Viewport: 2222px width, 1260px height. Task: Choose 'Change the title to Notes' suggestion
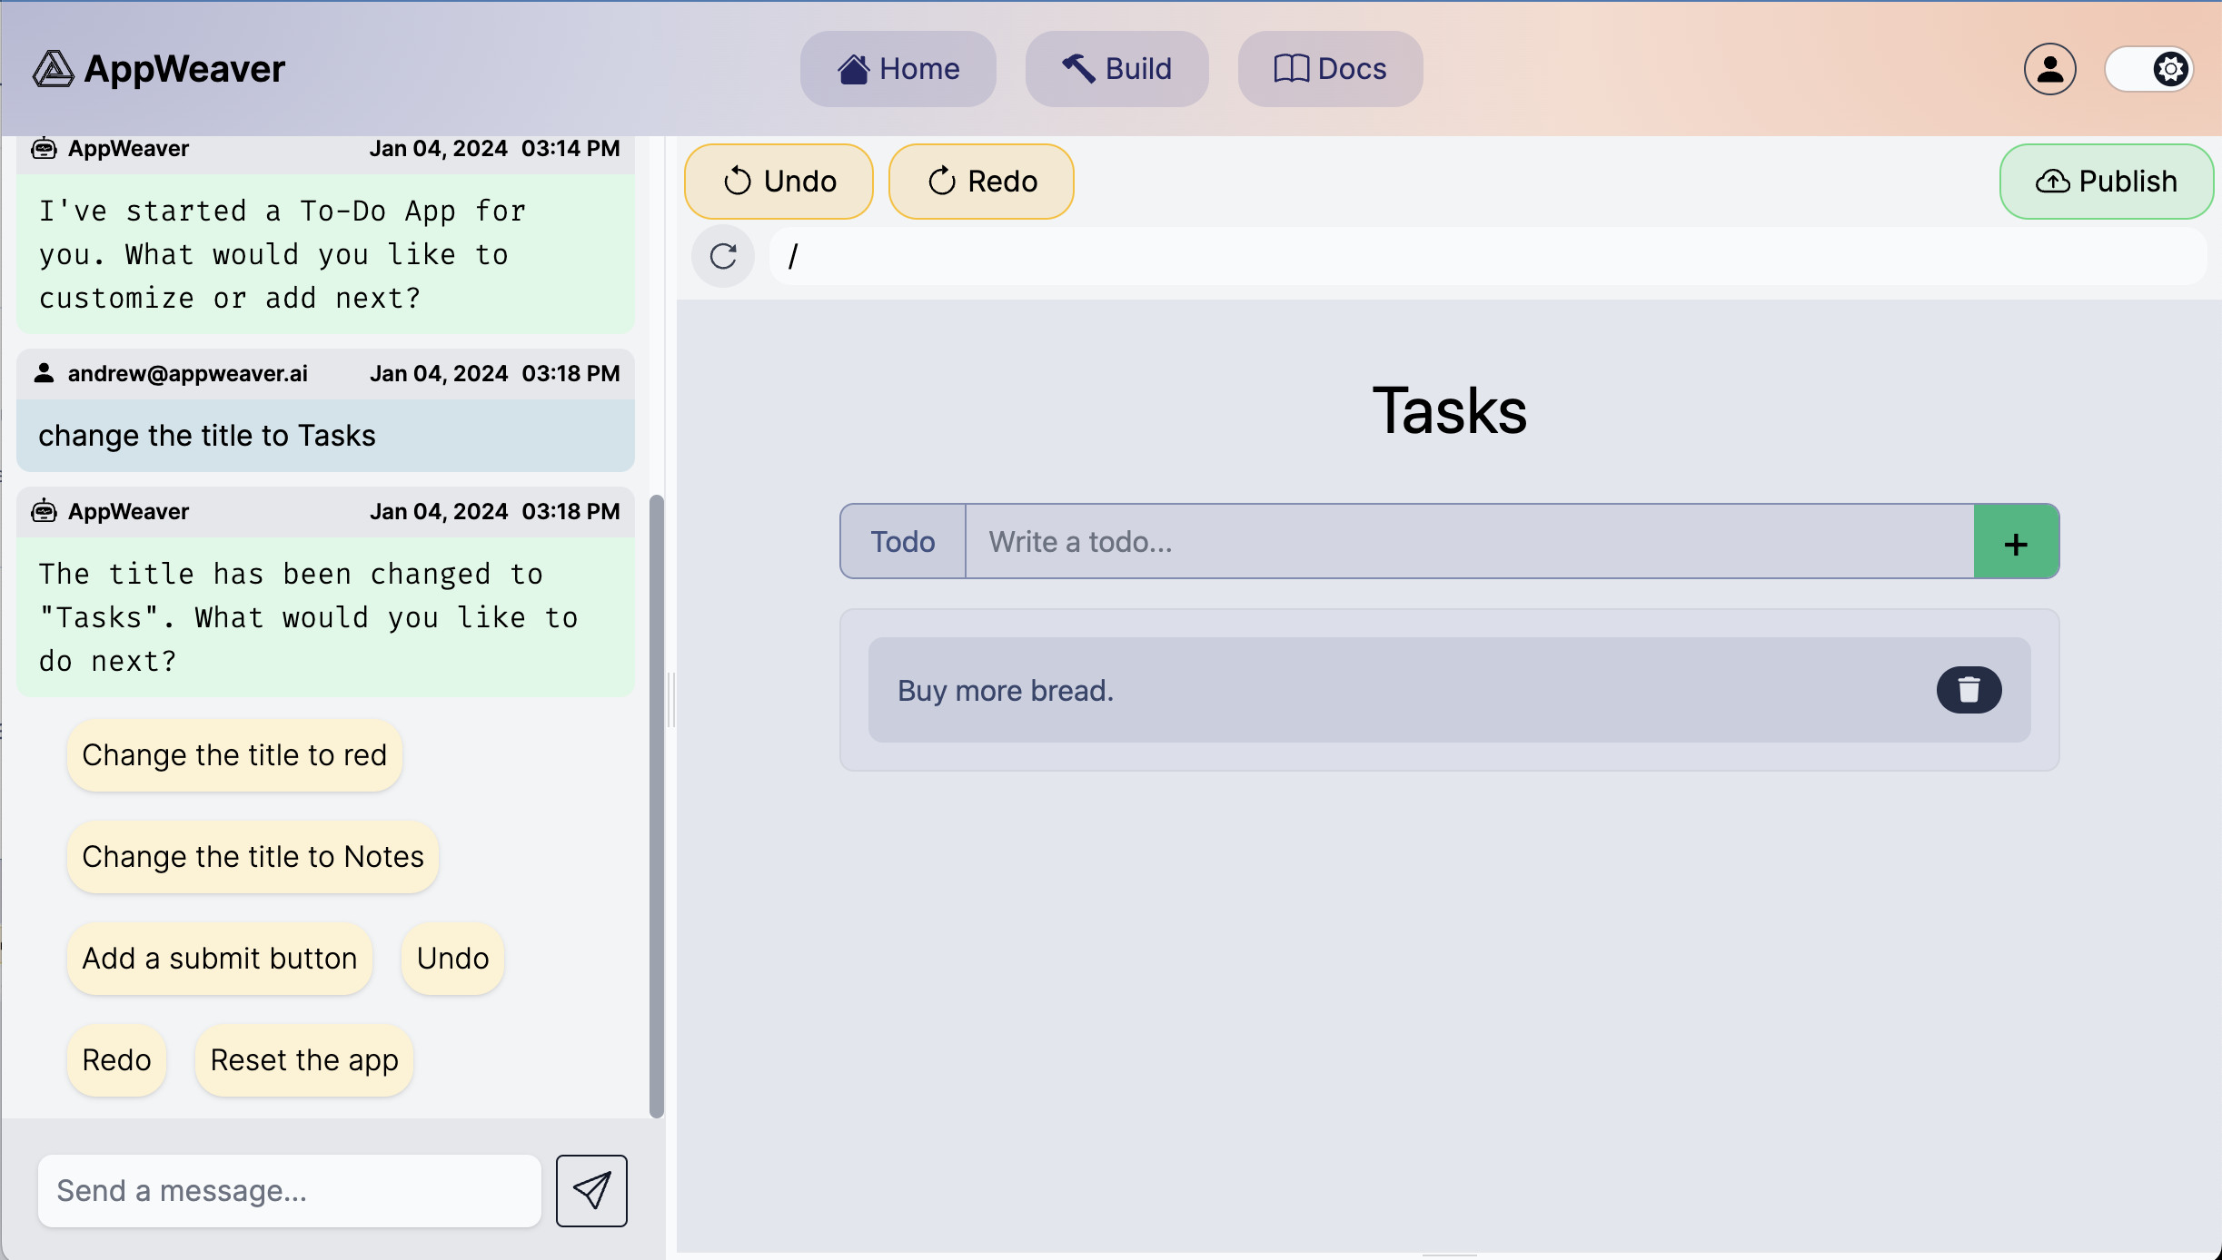(253, 857)
